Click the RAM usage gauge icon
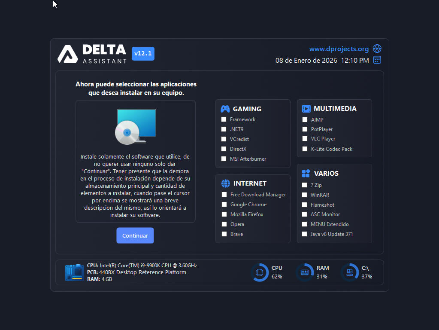The width and height of the screenshot is (439, 330). [304, 272]
